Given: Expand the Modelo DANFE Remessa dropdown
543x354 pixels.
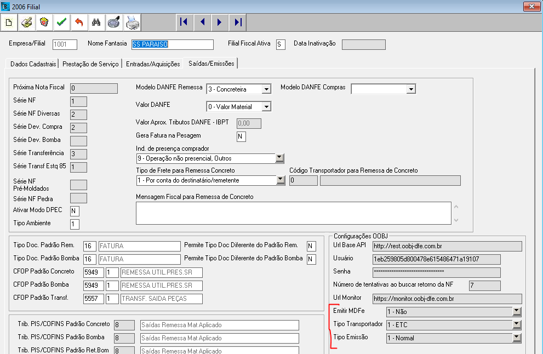Looking at the screenshot, I should coord(266,89).
